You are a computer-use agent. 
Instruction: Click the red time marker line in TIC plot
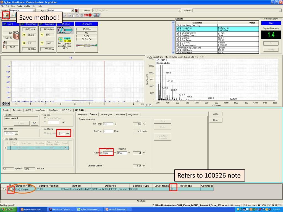(104, 82)
